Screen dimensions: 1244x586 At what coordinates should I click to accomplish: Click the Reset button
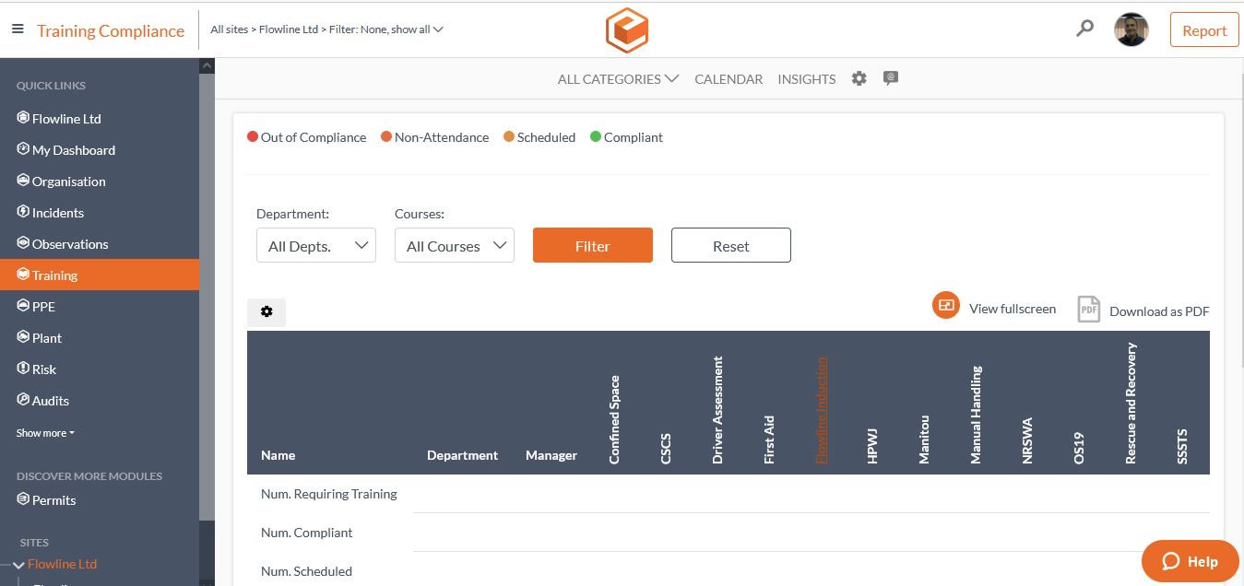[731, 245]
